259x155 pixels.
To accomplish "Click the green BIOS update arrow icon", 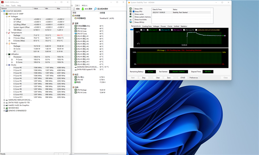I will pyautogui.click(x=83, y=9).
